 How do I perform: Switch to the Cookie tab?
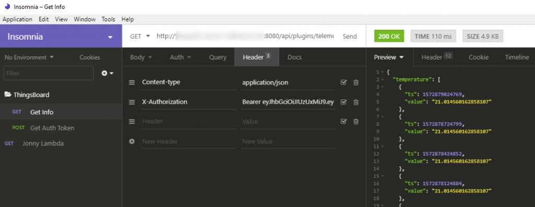click(x=479, y=57)
